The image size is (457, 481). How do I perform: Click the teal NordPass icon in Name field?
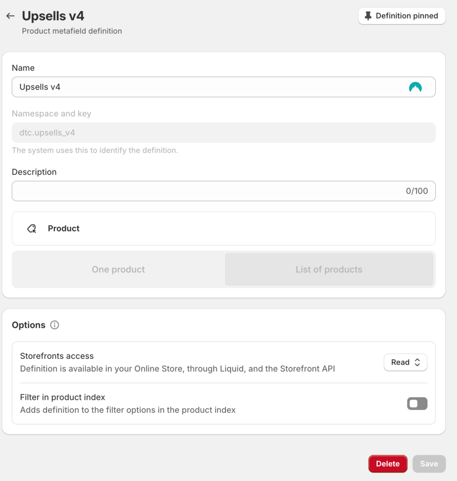415,87
